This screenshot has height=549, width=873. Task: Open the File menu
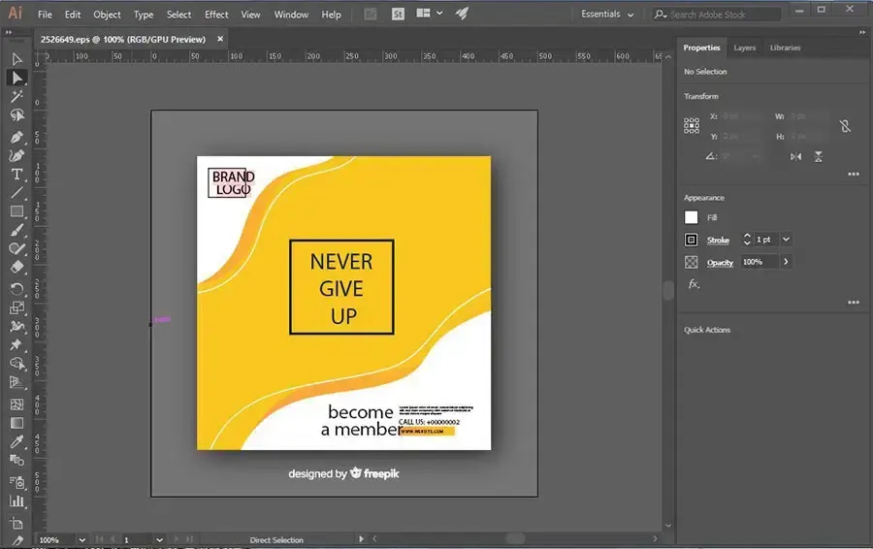pyautogui.click(x=45, y=15)
